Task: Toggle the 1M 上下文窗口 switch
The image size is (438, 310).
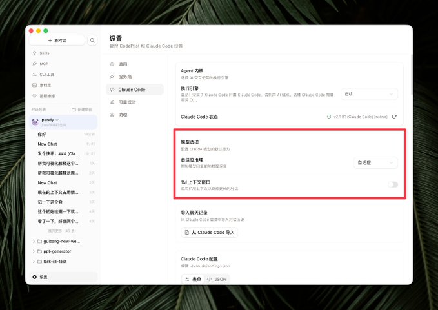Action: (393, 184)
